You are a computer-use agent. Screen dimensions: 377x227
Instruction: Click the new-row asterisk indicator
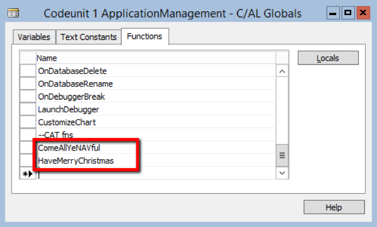(x=28, y=173)
